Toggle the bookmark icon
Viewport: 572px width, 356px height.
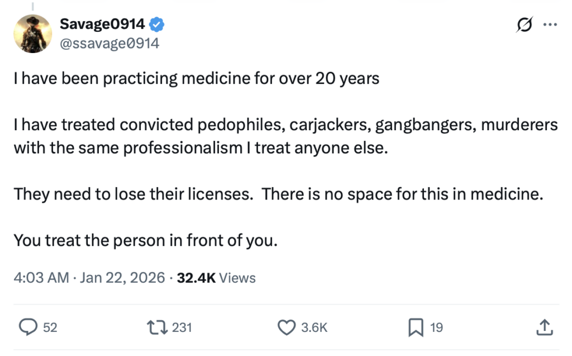(x=415, y=327)
